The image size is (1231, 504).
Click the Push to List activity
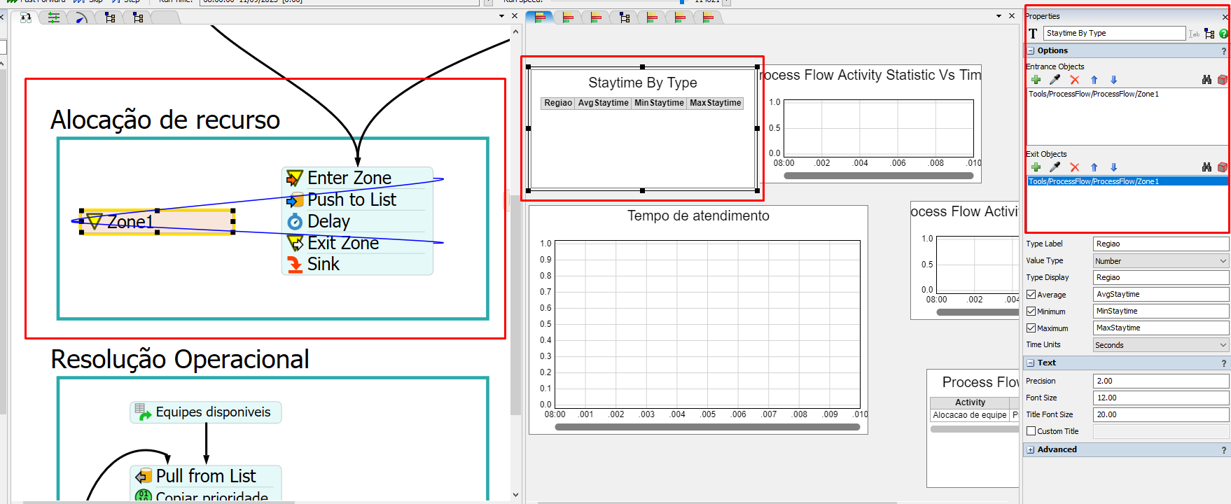(352, 200)
